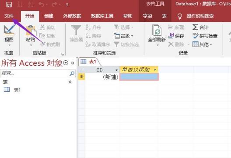Run 拼写检查 spelling check
This screenshot has height=158, width=231.
coord(205,36)
